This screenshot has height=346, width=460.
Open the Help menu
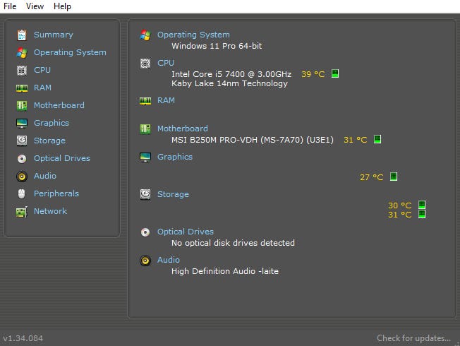(62, 6)
